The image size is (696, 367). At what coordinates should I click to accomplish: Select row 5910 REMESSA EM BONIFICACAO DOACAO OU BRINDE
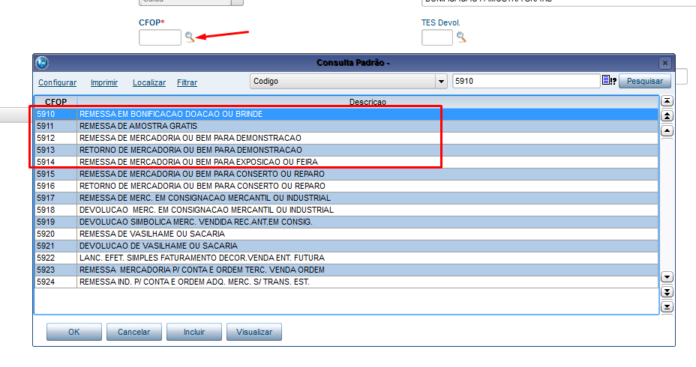pyautogui.click(x=346, y=114)
